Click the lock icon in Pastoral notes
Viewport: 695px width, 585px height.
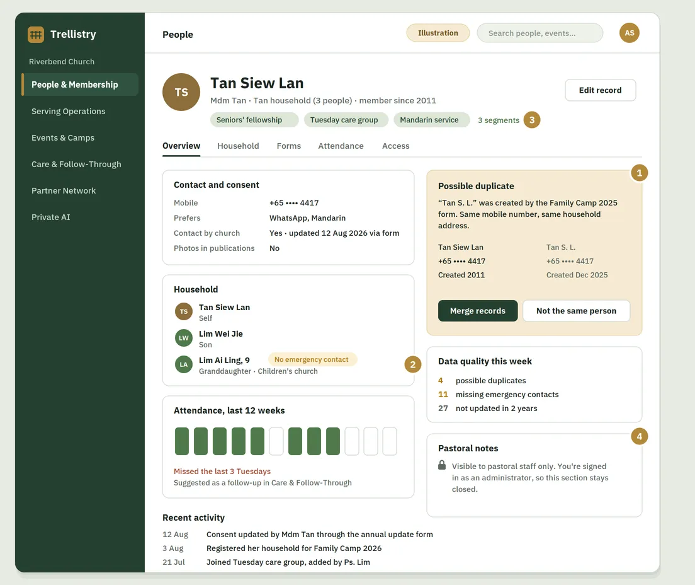pyautogui.click(x=442, y=465)
